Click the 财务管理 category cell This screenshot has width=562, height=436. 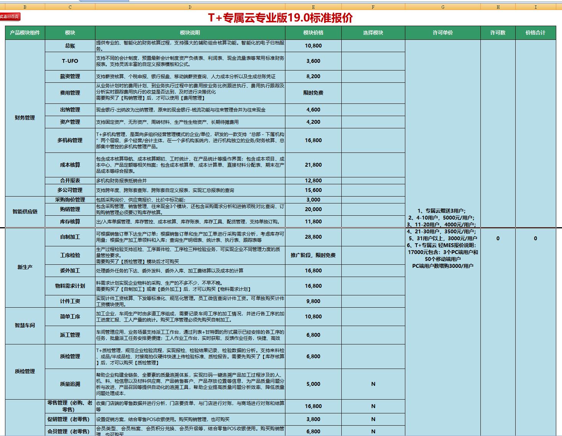coord(25,118)
